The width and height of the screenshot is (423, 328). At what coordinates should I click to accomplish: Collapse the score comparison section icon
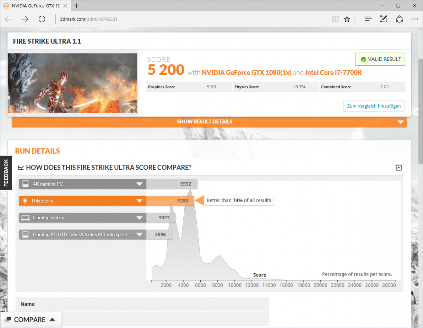click(x=399, y=168)
